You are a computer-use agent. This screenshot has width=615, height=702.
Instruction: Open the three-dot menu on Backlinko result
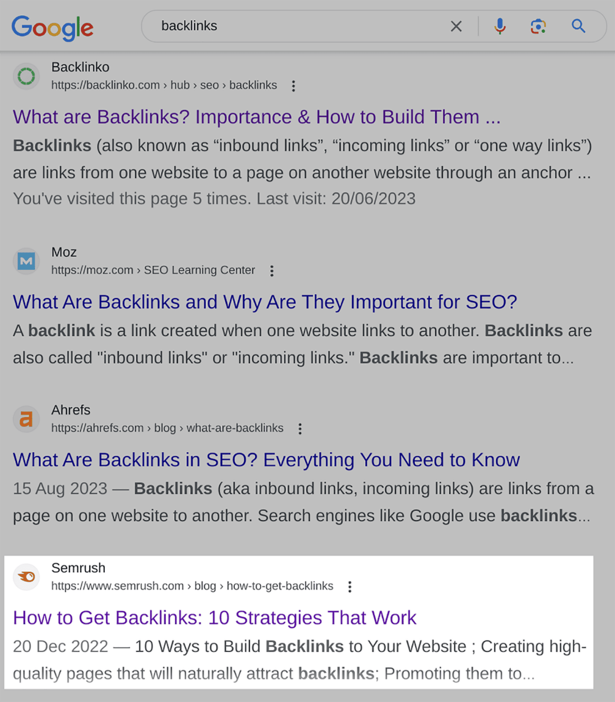point(293,86)
